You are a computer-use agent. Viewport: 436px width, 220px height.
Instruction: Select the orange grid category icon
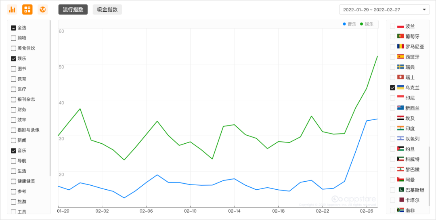click(x=27, y=9)
